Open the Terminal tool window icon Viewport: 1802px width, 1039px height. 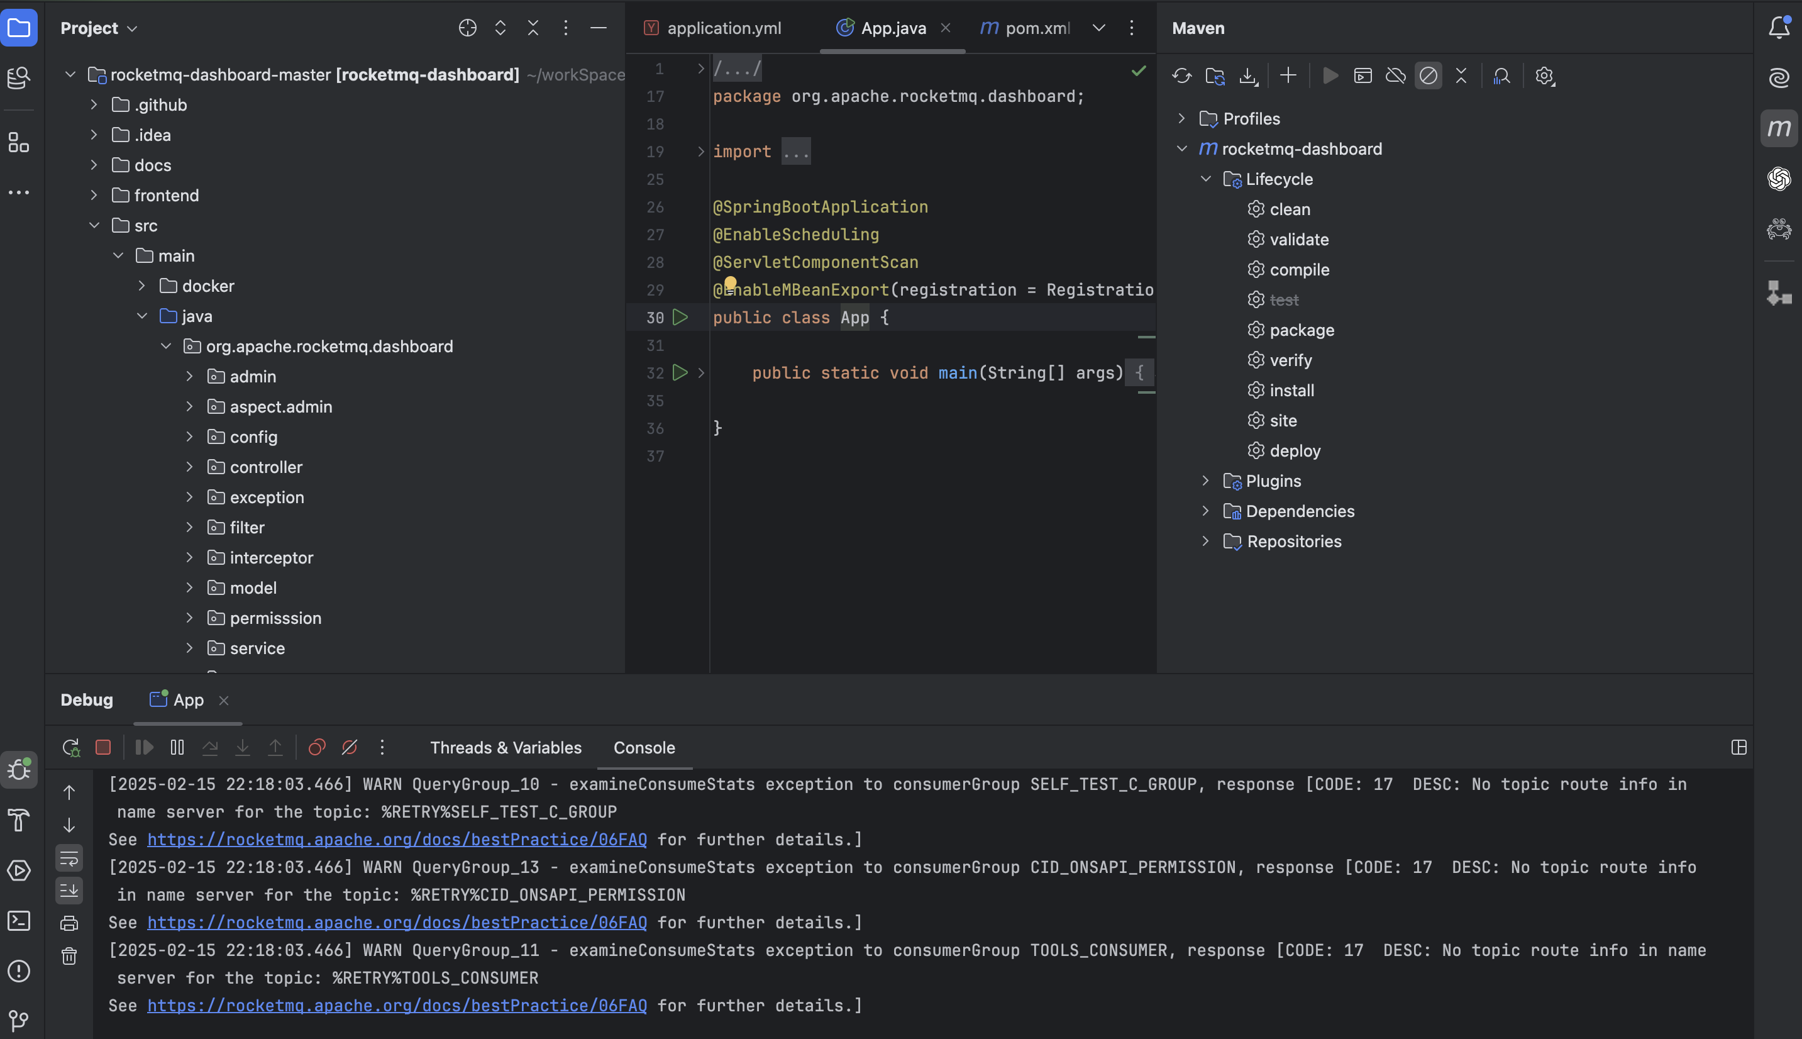point(19,921)
